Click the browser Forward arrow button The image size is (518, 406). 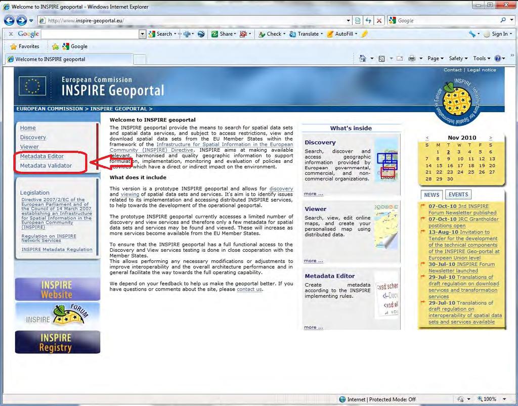[21, 20]
